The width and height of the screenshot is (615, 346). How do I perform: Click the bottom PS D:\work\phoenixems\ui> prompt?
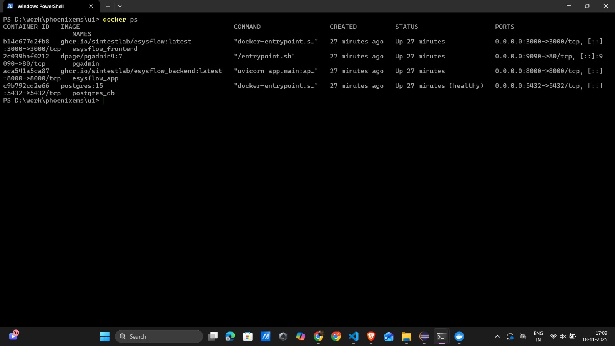[x=51, y=100]
